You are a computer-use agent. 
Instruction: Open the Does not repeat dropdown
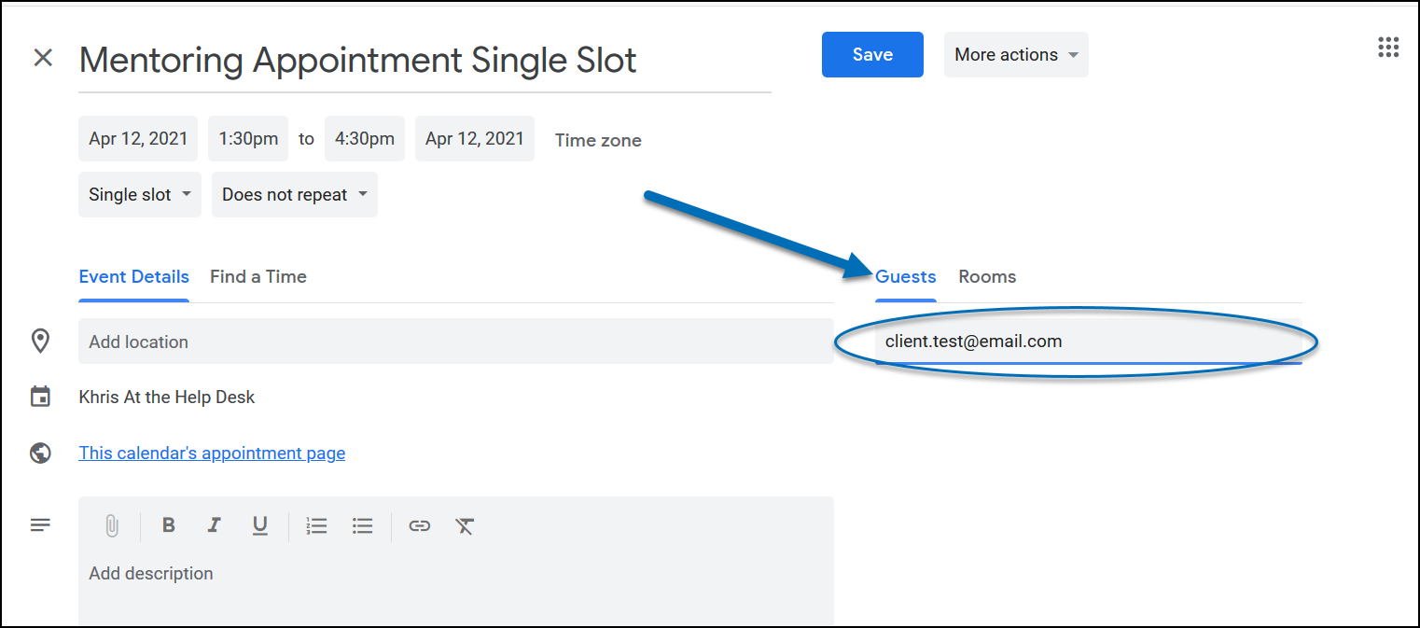[x=294, y=195]
